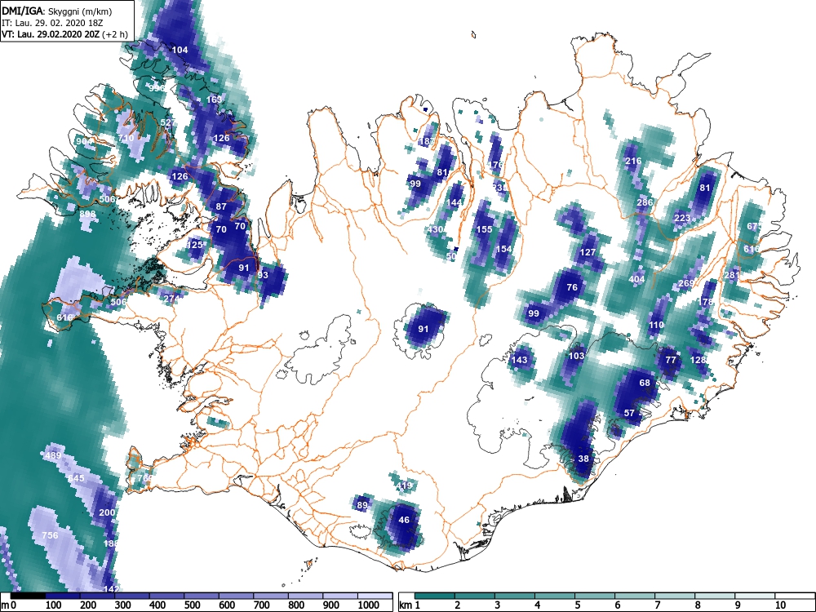Click the visibility value 269
816x612 pixels.
686,284
